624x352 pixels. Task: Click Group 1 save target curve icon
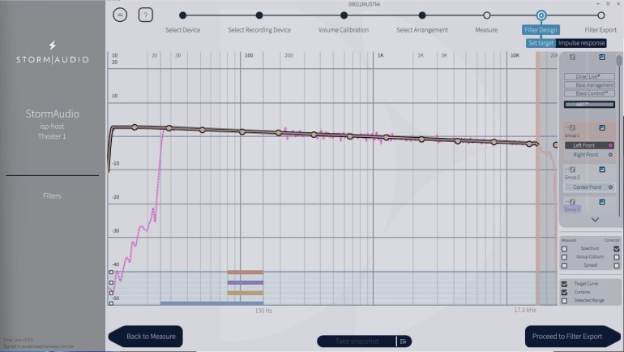point(602,128)
